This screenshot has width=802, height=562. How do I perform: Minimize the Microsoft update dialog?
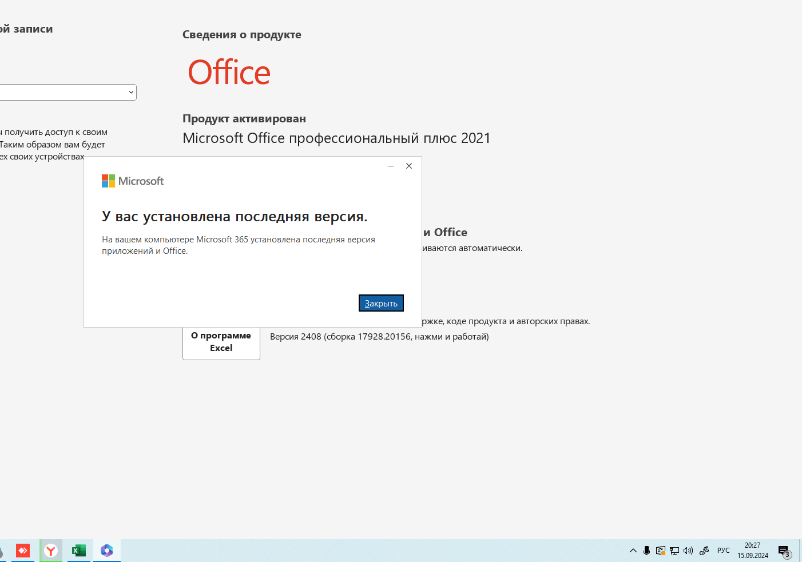click(x=391, y=166)
